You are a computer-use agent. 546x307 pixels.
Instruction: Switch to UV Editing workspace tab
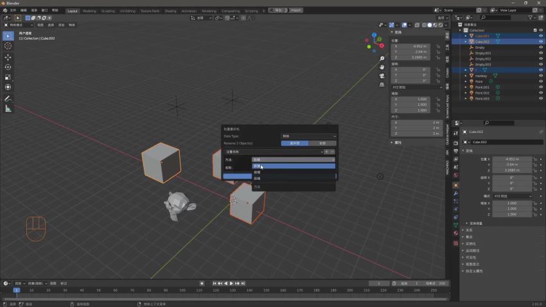(x=127, y=11)
